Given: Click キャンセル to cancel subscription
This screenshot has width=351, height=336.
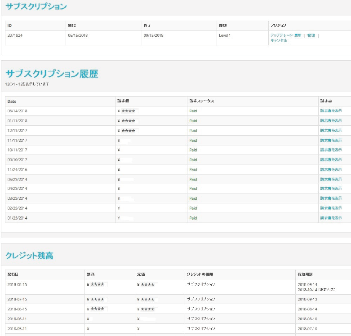Looking at the screenshot, I should point(278,40).
